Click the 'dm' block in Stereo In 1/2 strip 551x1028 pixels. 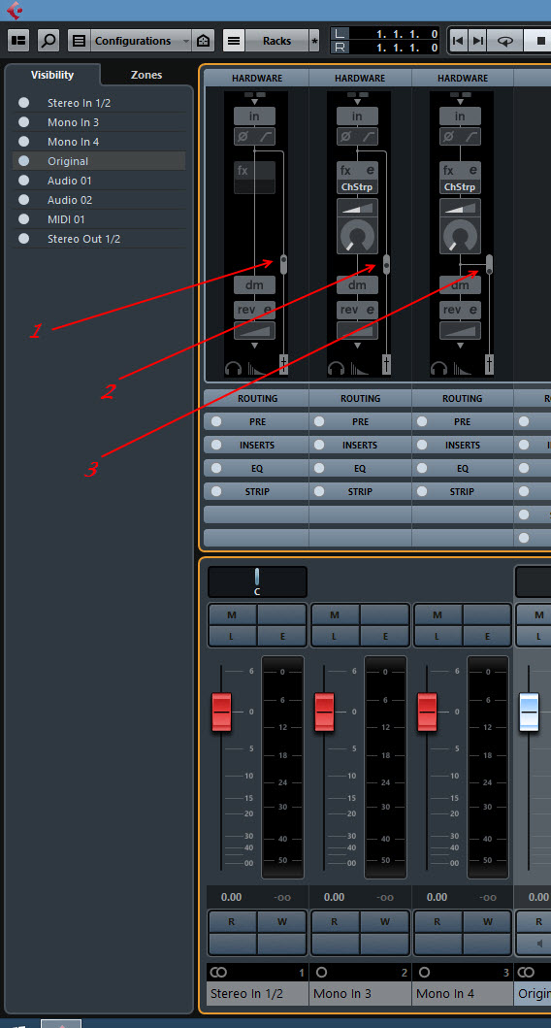(x=254, y=285)
